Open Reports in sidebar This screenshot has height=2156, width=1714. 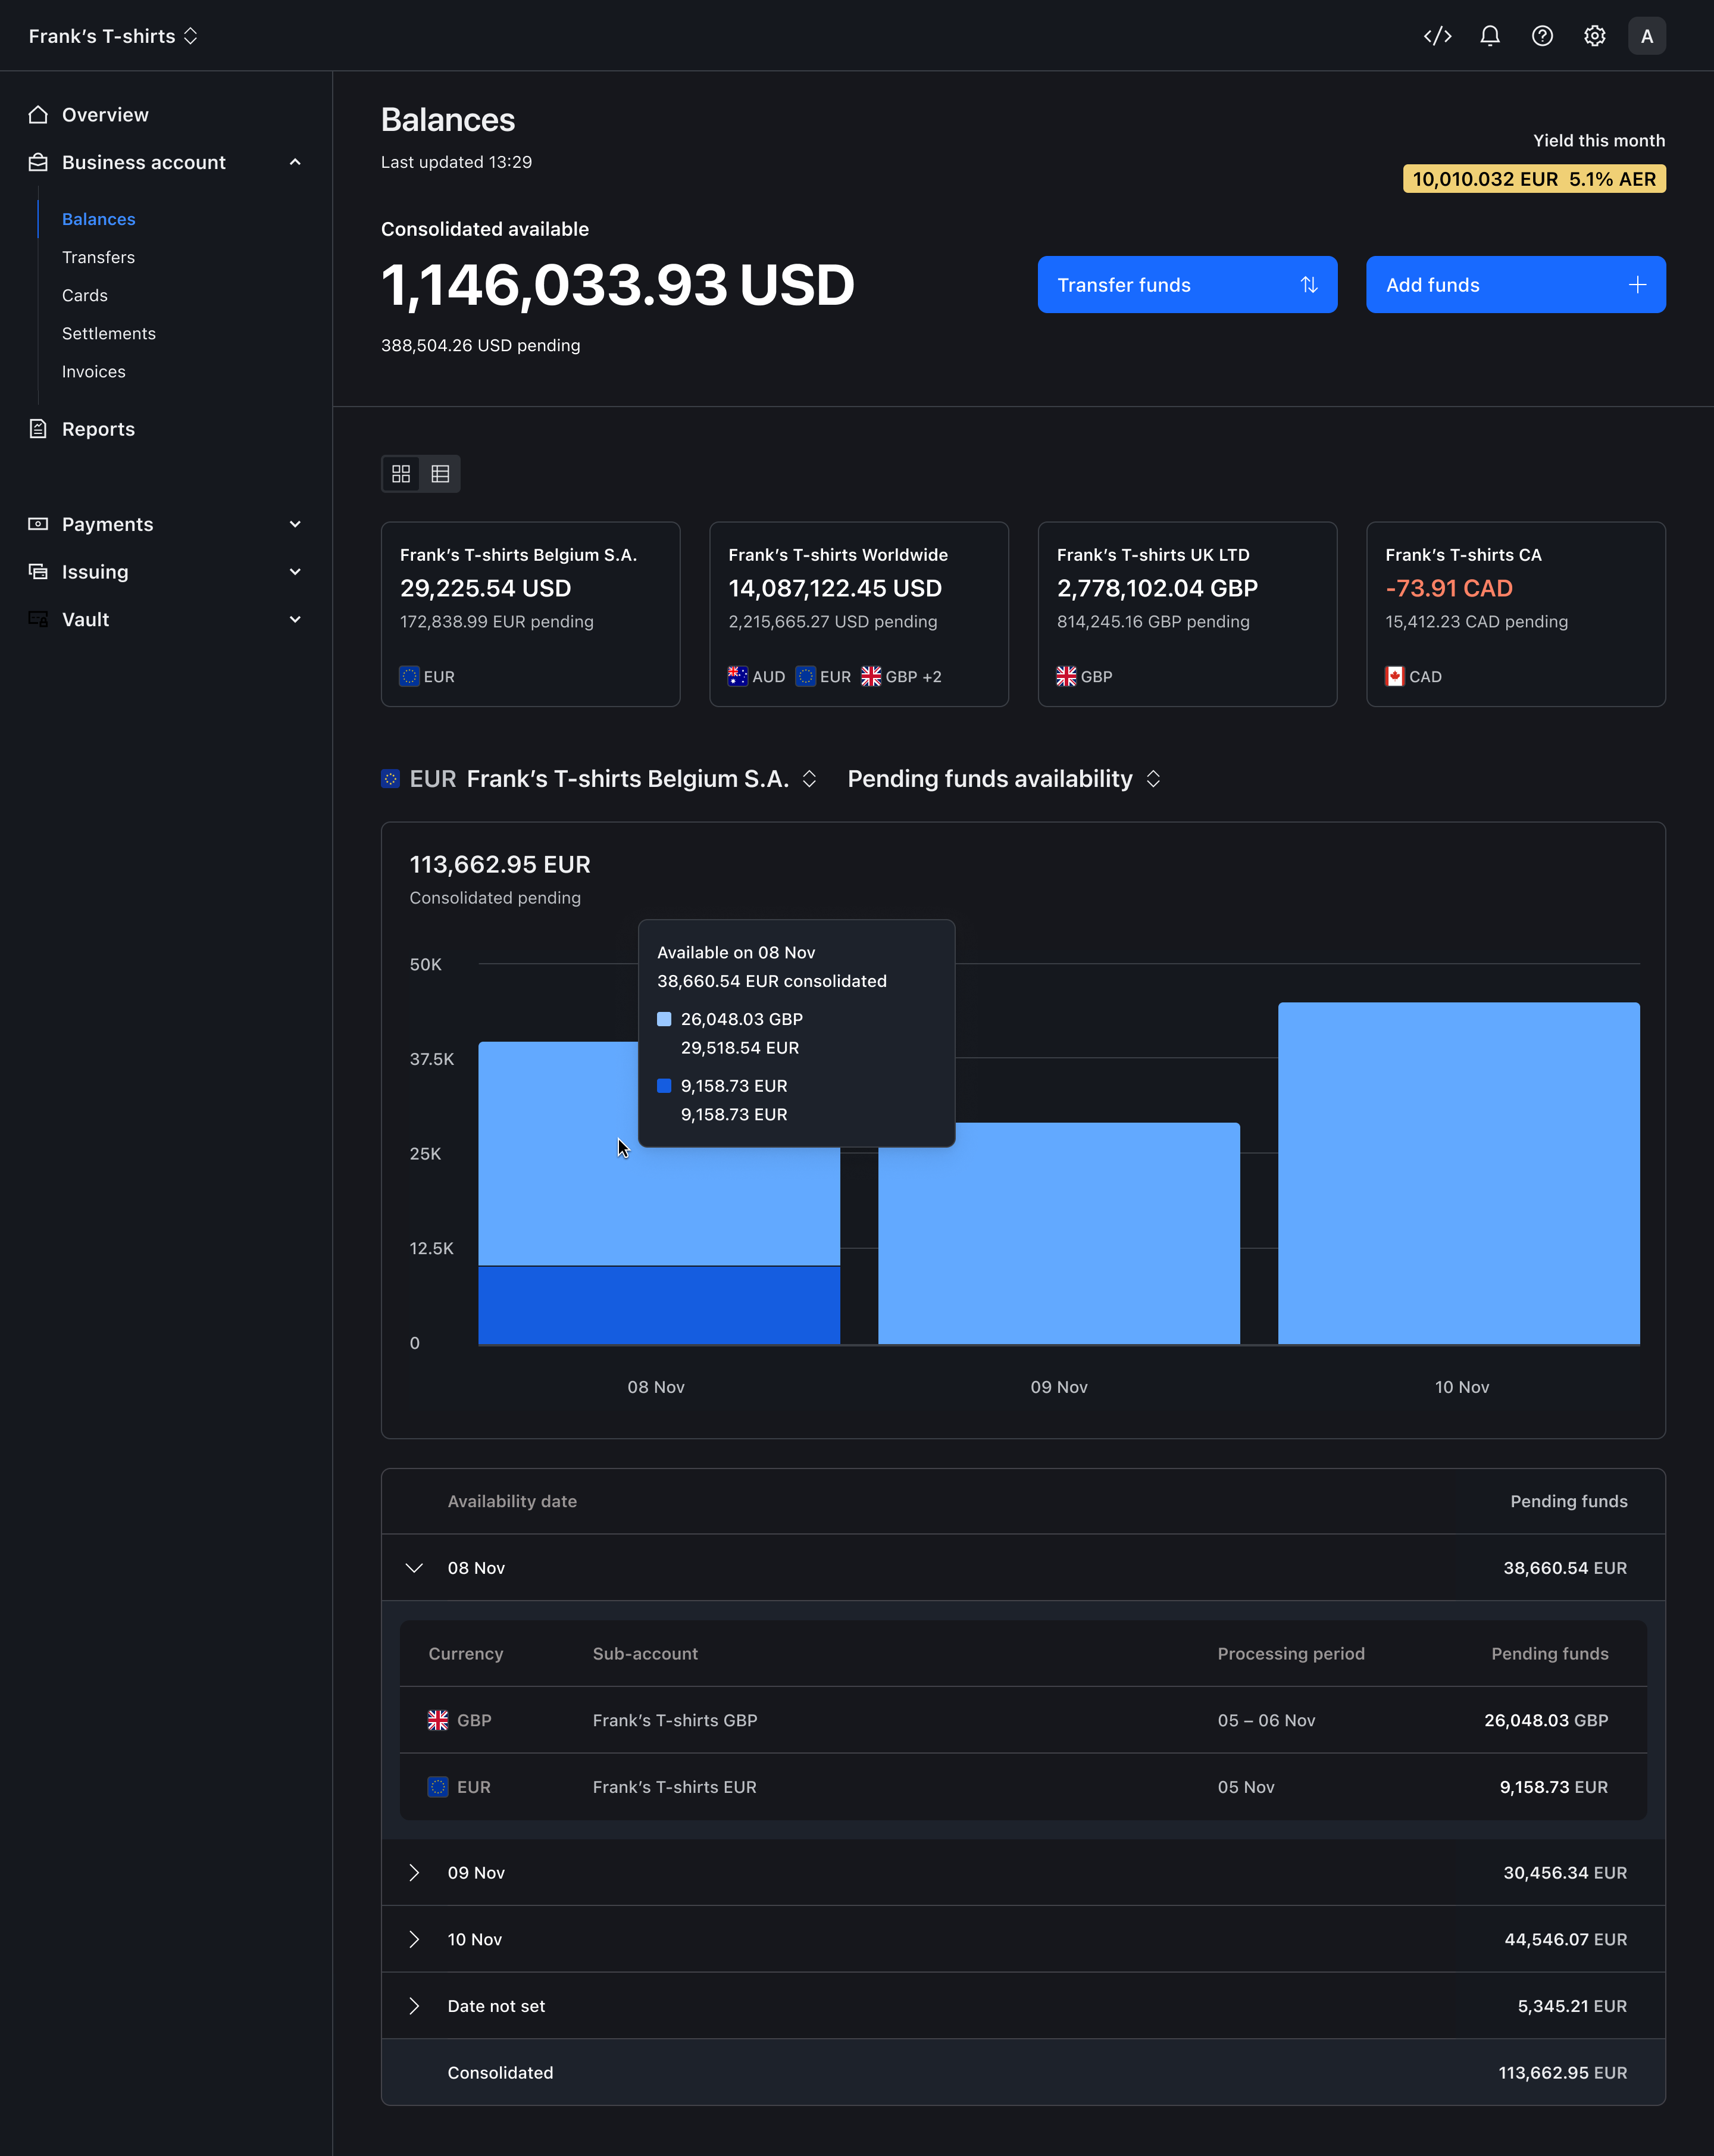click(98, 429)
